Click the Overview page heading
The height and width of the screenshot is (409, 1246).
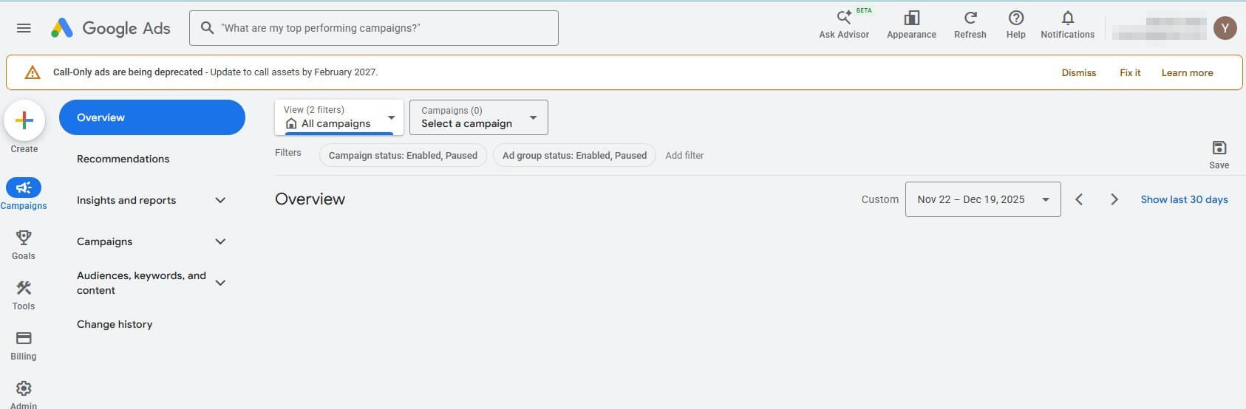coord(310,199)
